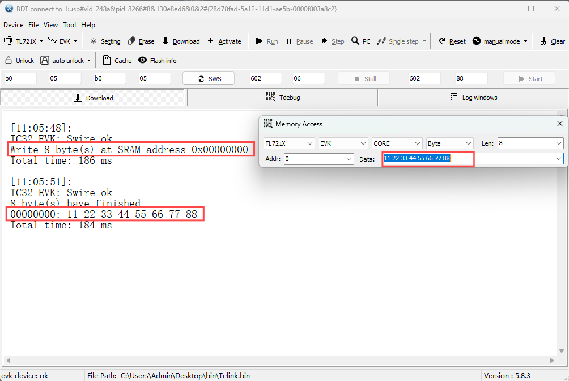
Task: Select the EVK connection icon in toolbar
Action: (52, 41)
